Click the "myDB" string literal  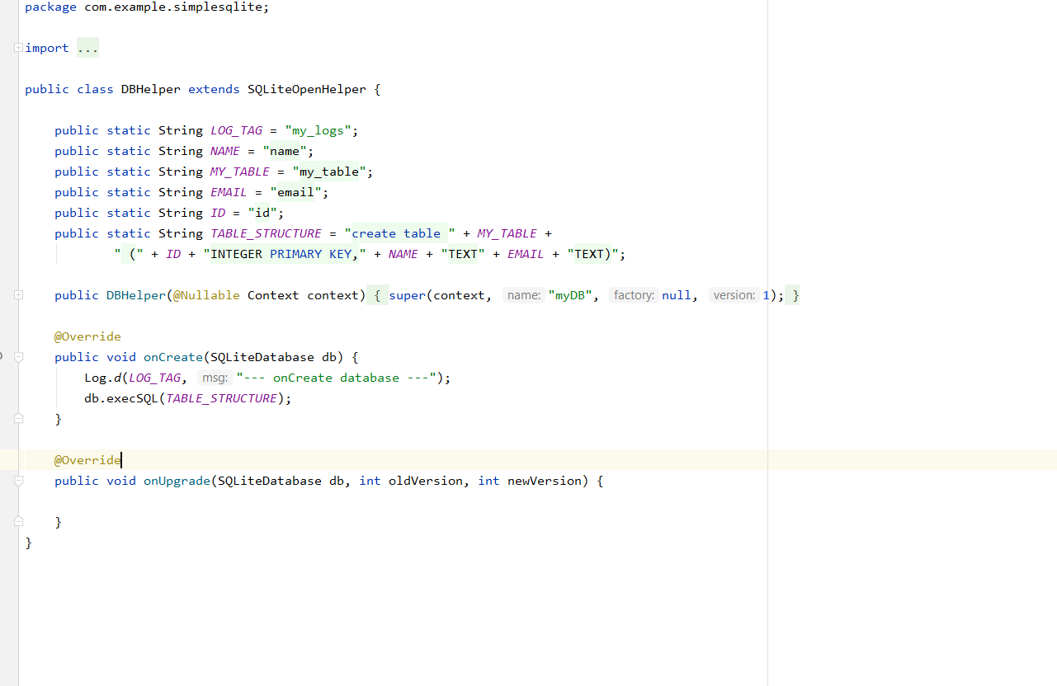point(570,295)
